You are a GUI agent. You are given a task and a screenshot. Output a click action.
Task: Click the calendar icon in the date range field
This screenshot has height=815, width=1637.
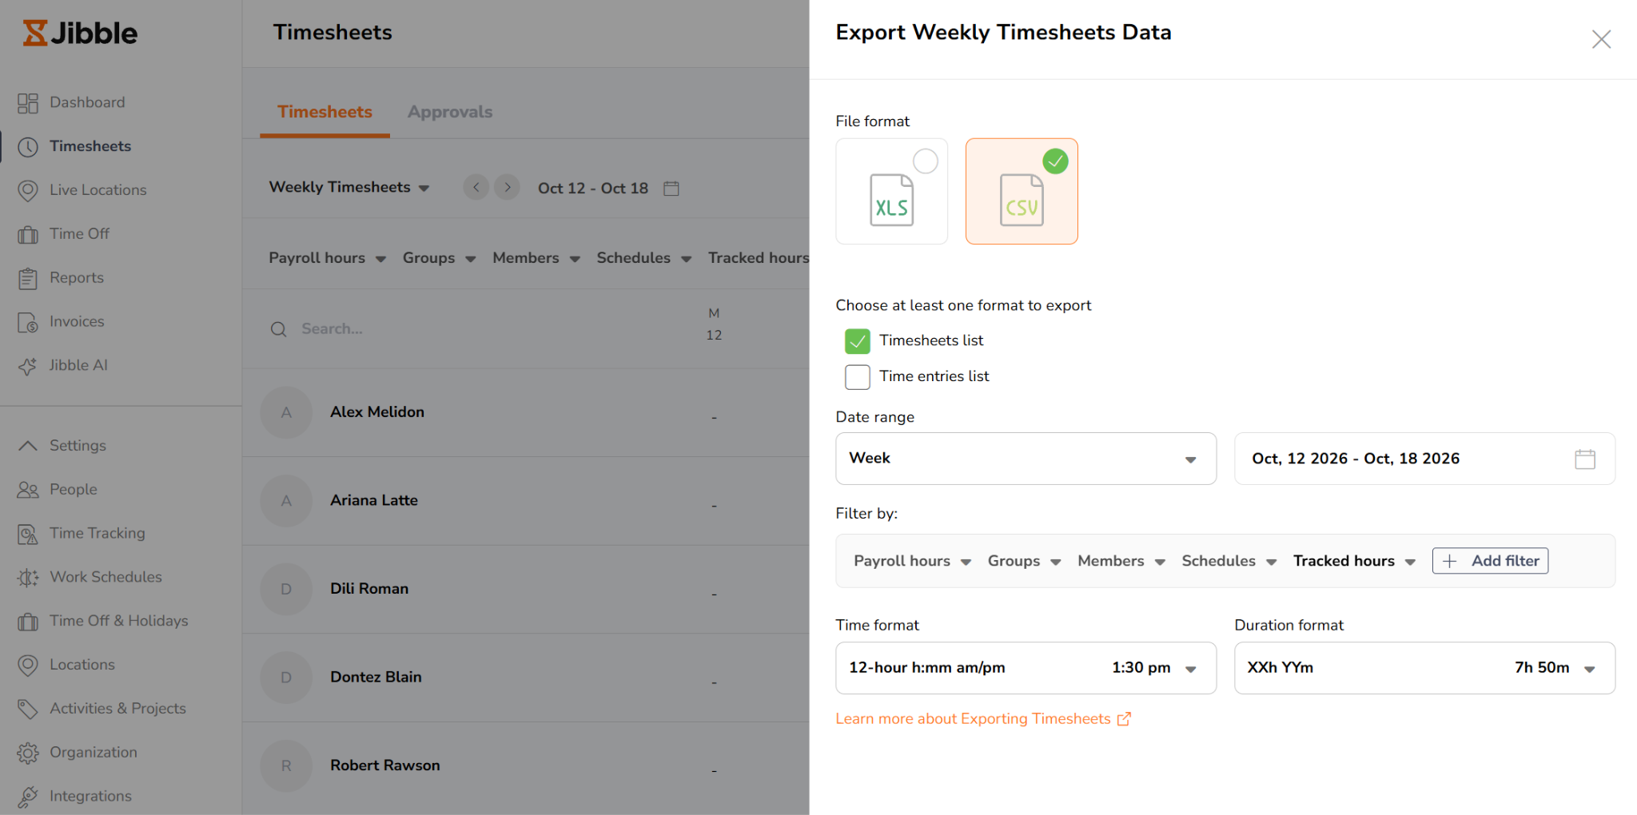point(1585,459)
